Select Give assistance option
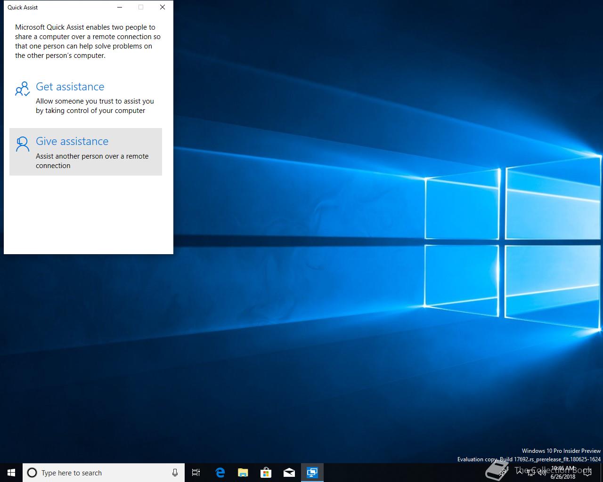Image resolution: width=603 pixels, height=482 pixels. pyautogui.click(x=72, y=142)
